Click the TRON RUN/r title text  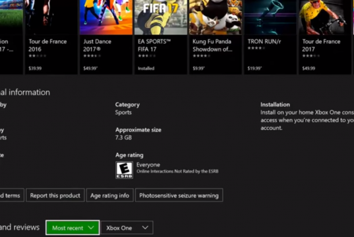pyautogui.click(x=264, y=41)
